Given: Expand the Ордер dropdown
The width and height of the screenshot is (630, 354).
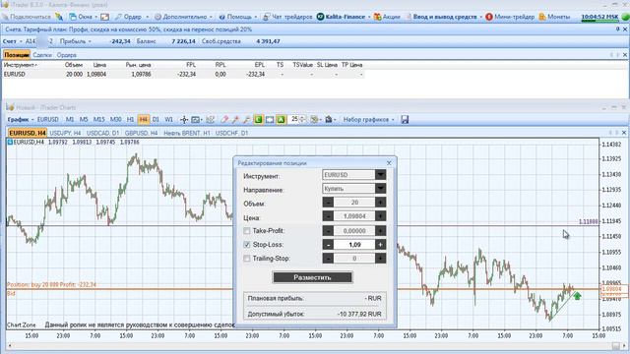Looking at the screenshot, I should pyautogui.click(x=132, y=17).
